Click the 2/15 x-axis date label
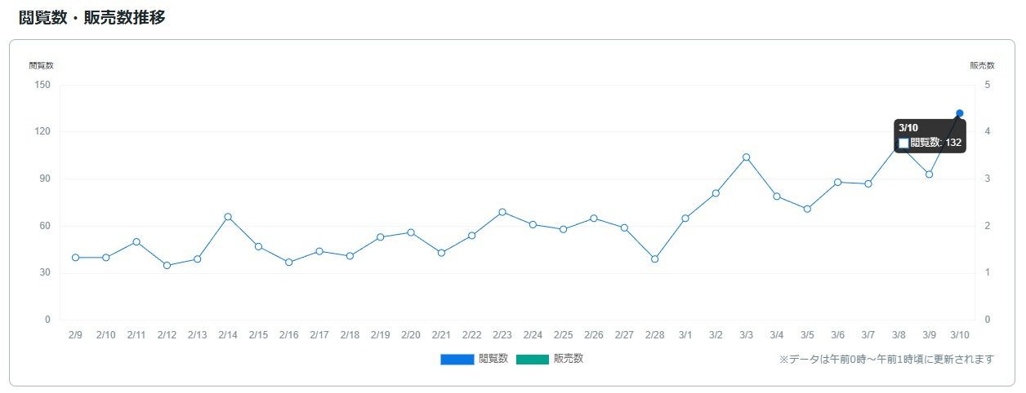This screenshot has width=1026, height=393. pyautogui.click(x=259, y=335)
